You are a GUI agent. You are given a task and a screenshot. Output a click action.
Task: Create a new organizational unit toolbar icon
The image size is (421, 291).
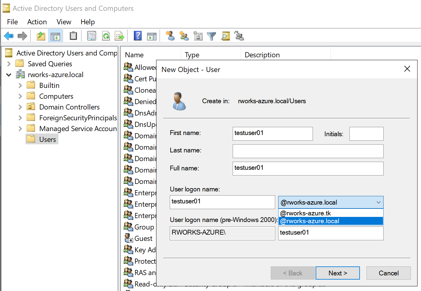(198, 36)
